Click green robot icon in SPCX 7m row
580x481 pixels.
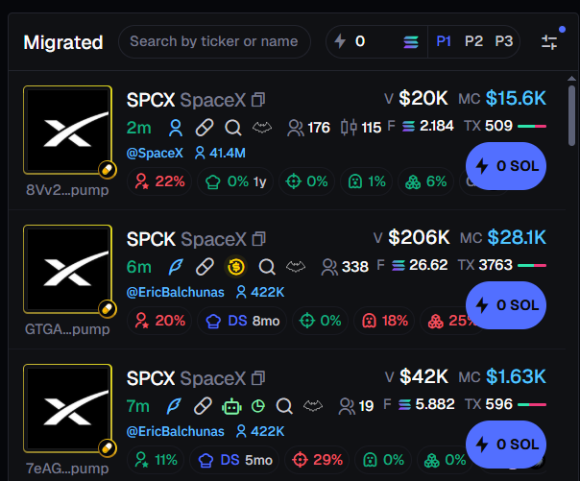point(231,407)
